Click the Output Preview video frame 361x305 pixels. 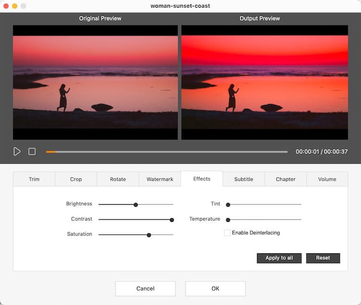(x=264, y=82)
